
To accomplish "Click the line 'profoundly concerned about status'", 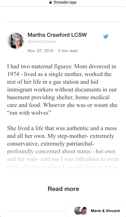I will pyautogui.click(x=61, y=151).
